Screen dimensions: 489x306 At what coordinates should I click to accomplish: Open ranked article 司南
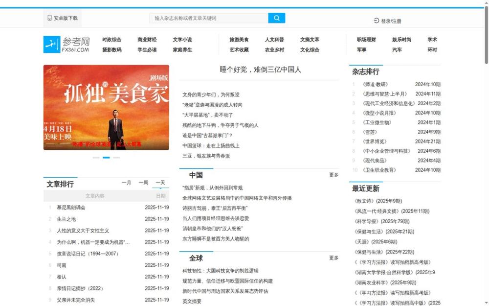pos(62,265)
